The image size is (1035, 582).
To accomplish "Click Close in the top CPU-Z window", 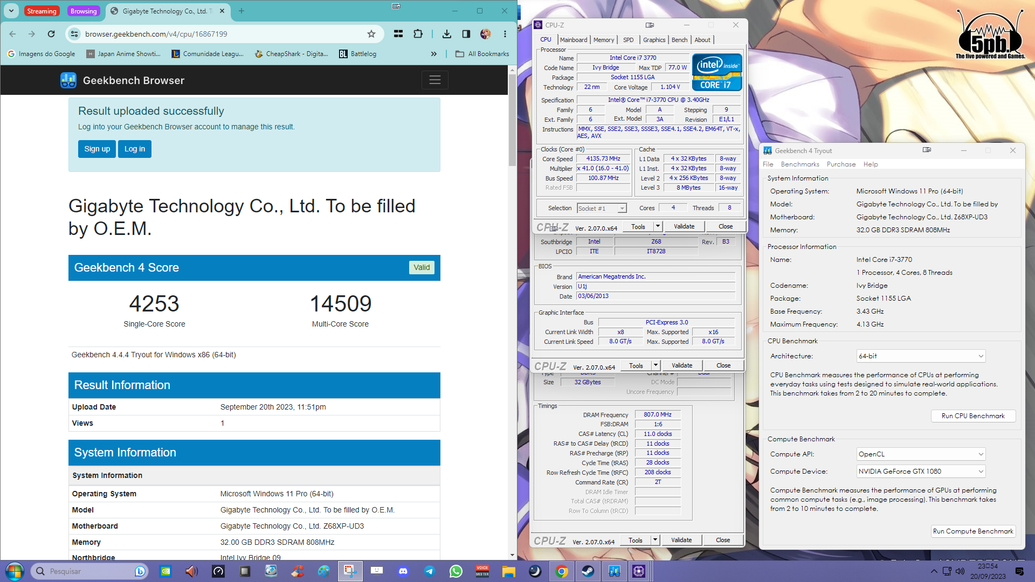I will pos(726,227).
